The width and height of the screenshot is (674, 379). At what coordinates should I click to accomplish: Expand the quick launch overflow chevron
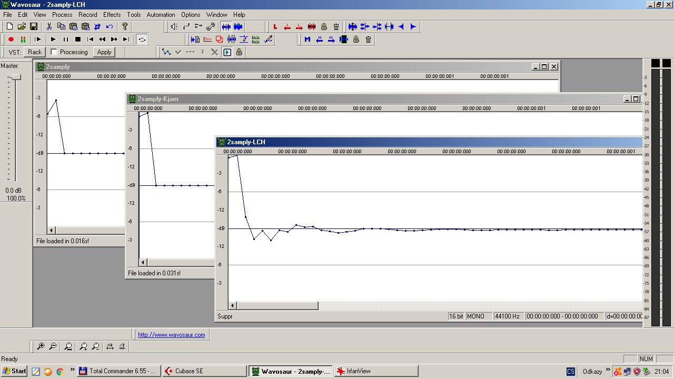[72, 370]
